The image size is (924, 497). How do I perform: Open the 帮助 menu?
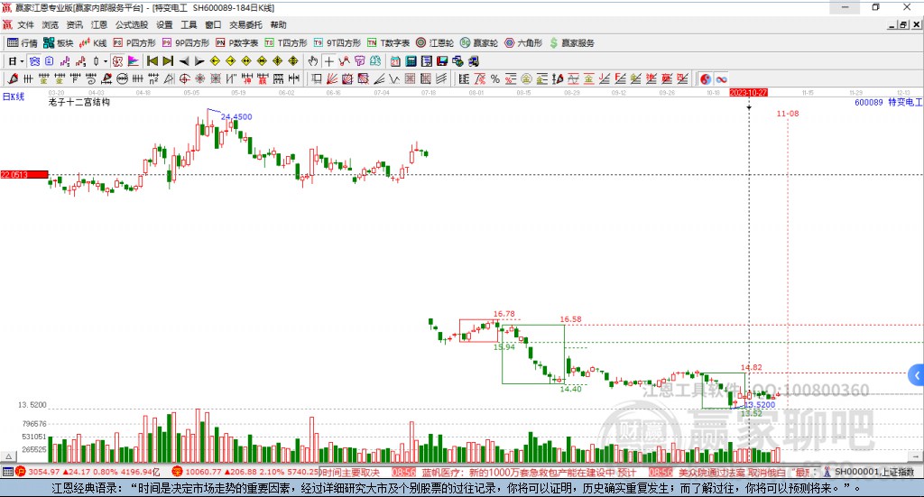coord(278,24)
